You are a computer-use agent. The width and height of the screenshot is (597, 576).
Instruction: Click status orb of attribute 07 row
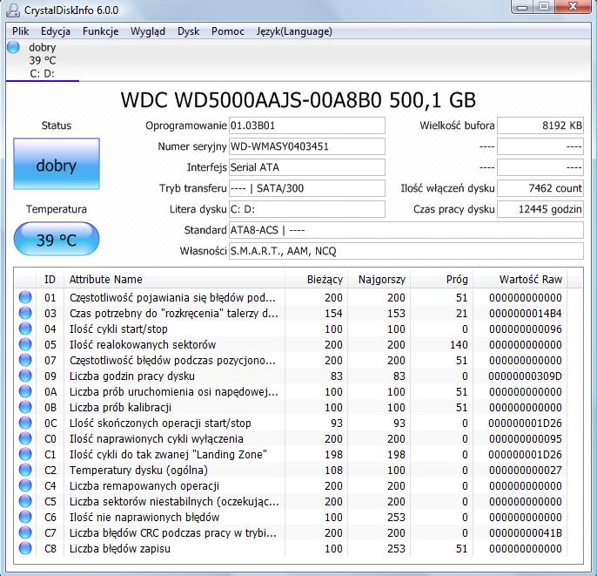25,360
